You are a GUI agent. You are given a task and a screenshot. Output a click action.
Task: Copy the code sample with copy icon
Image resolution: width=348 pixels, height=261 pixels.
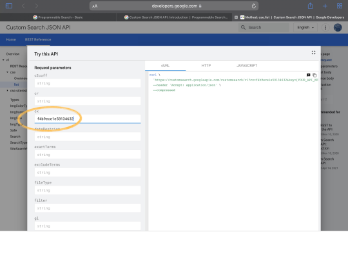[314, 75]
